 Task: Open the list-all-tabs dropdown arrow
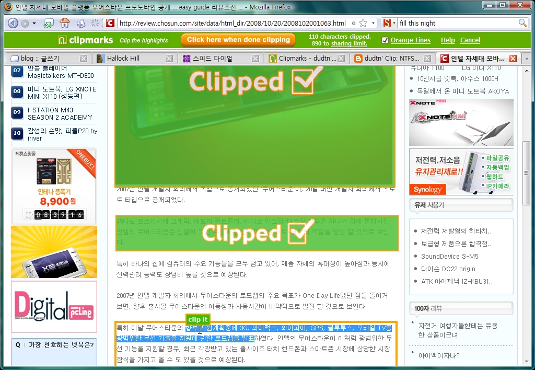click(527, 59)
